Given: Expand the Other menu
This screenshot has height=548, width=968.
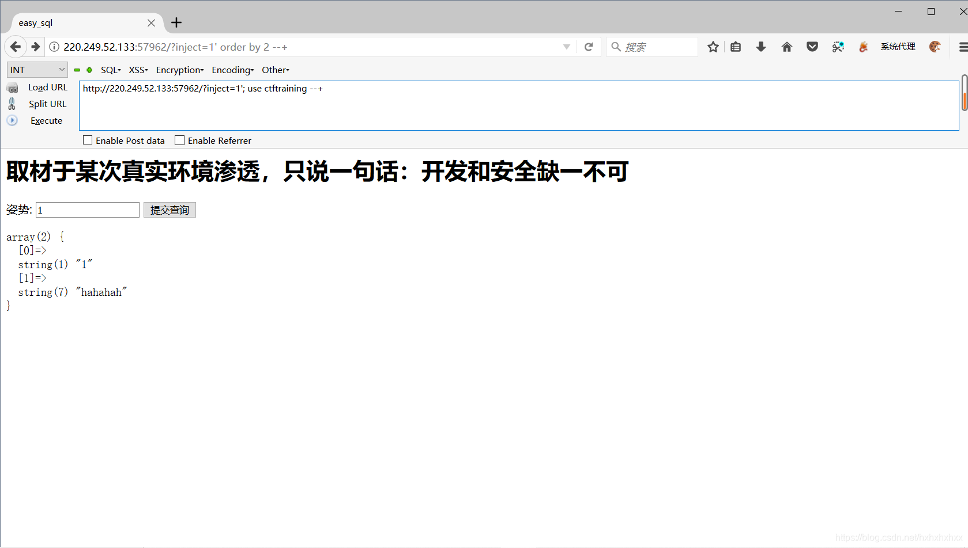Looking at the screenshot, I should click(x=276, y=70).
